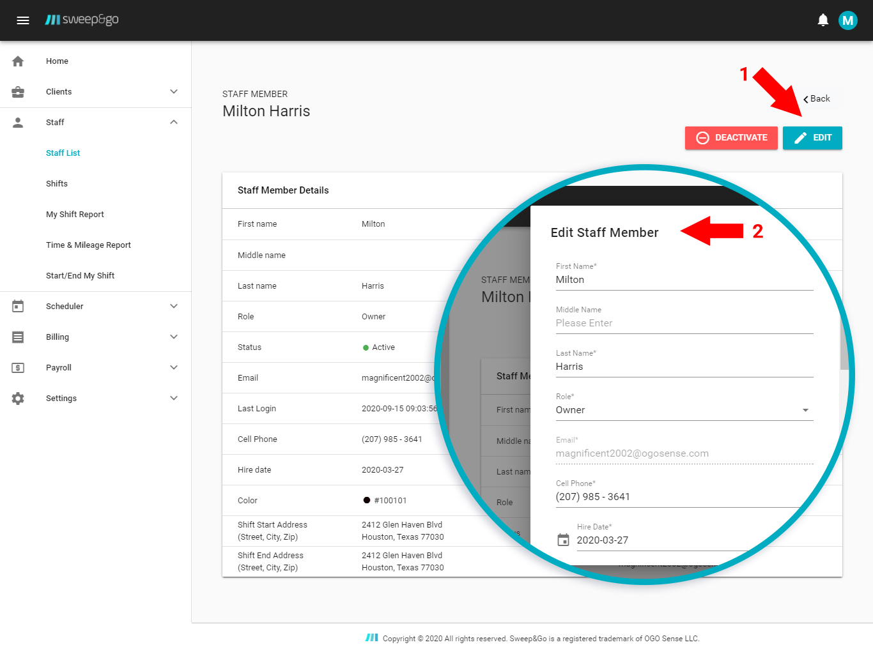This screenshot has height=654, width=873.
Task: Select Staff List in the sidebar
Action: pyautogui.click(x=63, y=153)
